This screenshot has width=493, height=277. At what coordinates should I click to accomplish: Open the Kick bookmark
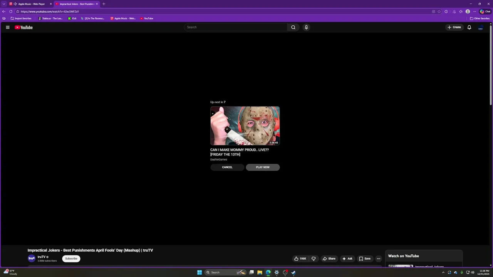click(72, 18)
